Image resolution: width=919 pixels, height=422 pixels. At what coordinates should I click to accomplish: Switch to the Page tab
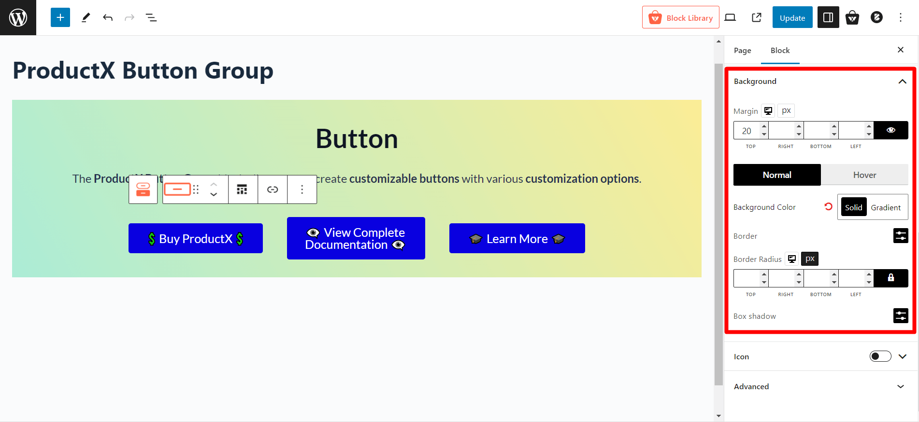tap(743, 50)
